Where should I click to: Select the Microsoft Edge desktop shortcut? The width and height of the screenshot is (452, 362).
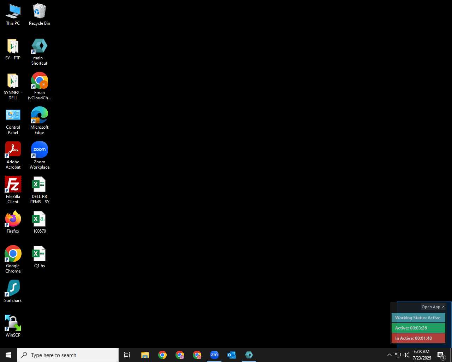pyautogui.click(x=40, y=121)
